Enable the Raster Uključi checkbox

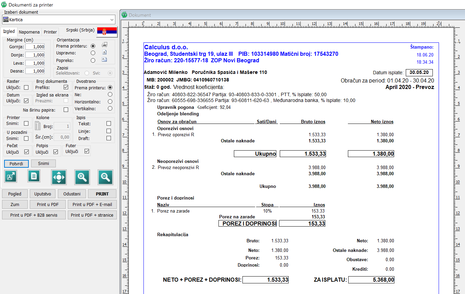[26, 87]
